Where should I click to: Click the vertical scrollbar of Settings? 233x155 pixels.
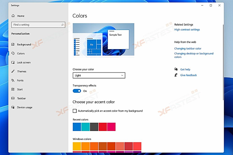223,62
